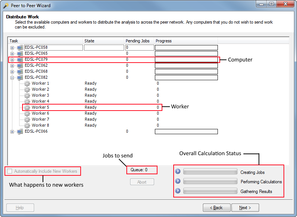Click the Worker 8 gear icon
The height and width of the screenshot is (217, 297).
click(27, 126)
